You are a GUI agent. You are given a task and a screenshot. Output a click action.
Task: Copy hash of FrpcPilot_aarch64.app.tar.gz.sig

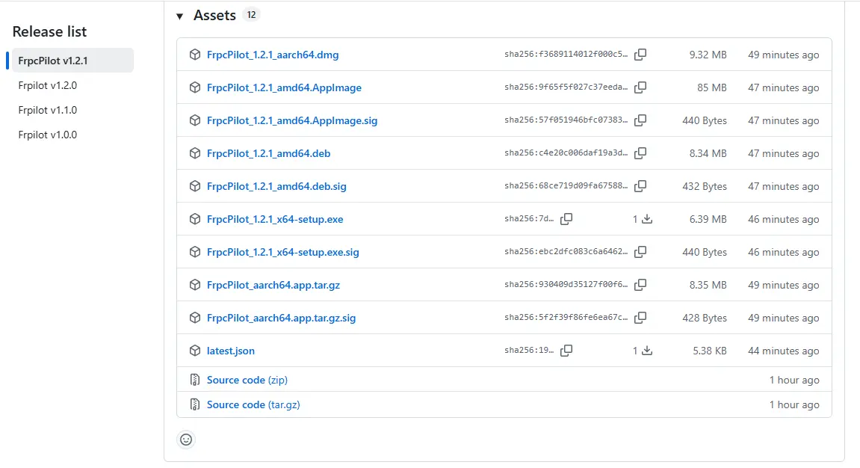[x=640, y=318]
